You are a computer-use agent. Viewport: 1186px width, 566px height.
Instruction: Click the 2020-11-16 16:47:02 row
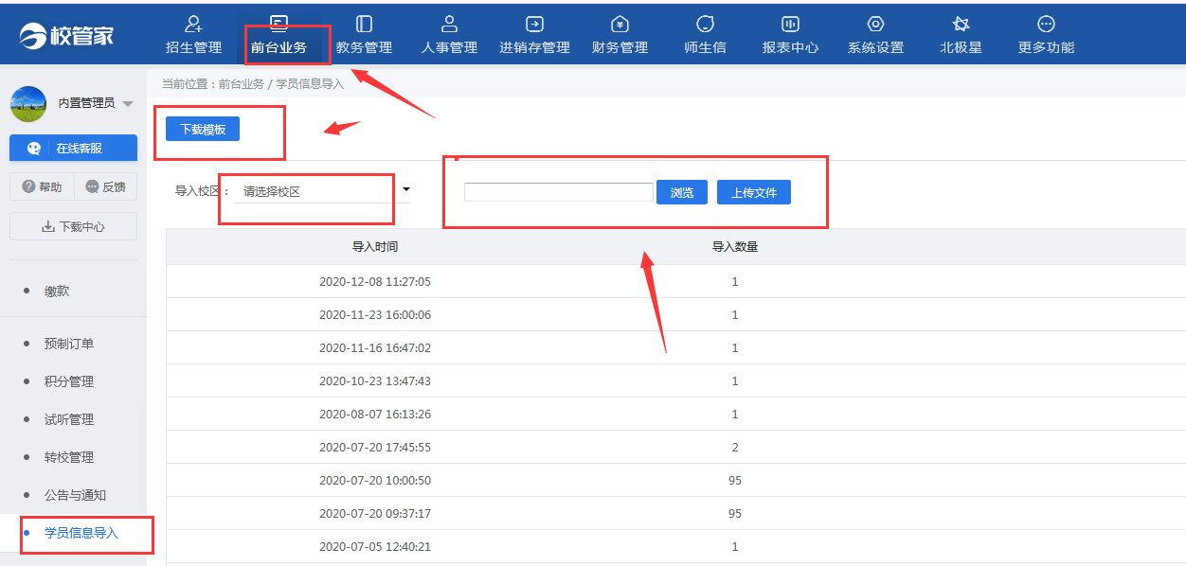(x=676, y=347)
